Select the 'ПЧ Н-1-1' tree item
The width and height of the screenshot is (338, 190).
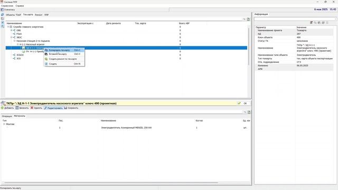(34, 52)
